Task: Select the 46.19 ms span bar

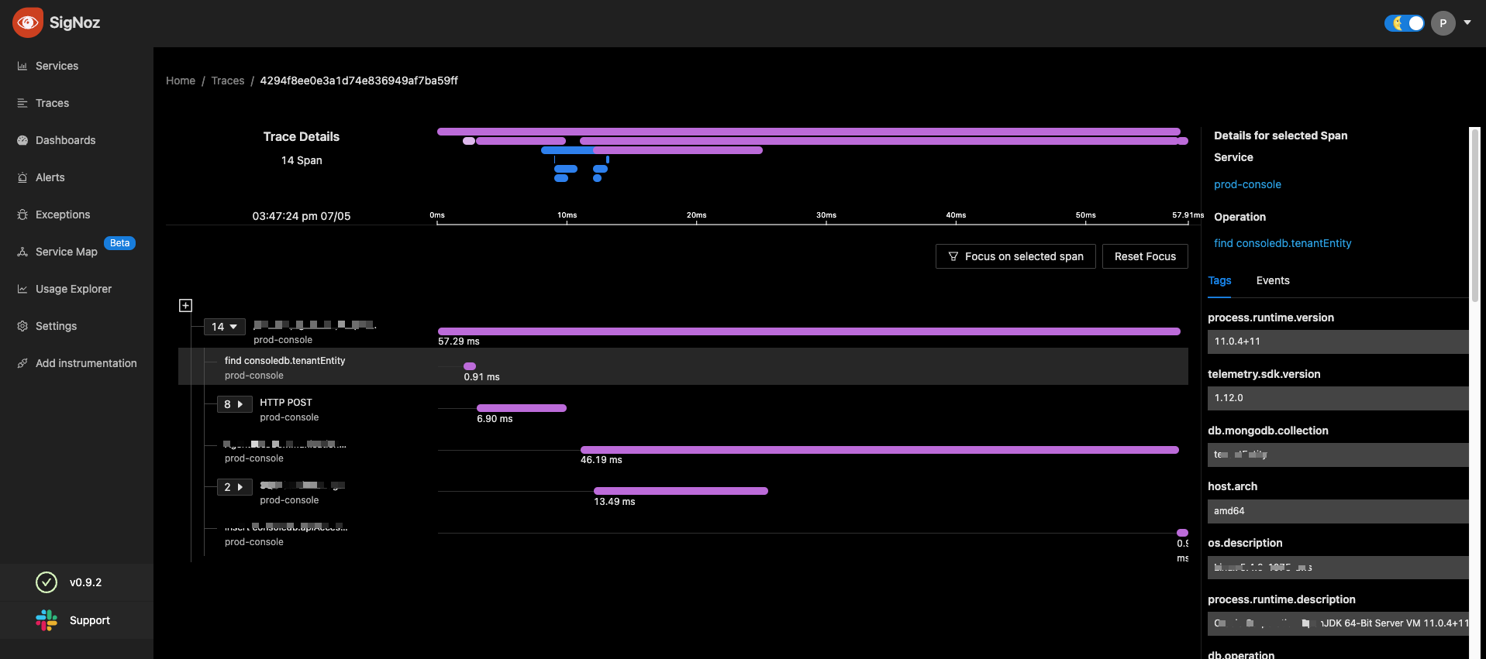Action: coord(880,450)
